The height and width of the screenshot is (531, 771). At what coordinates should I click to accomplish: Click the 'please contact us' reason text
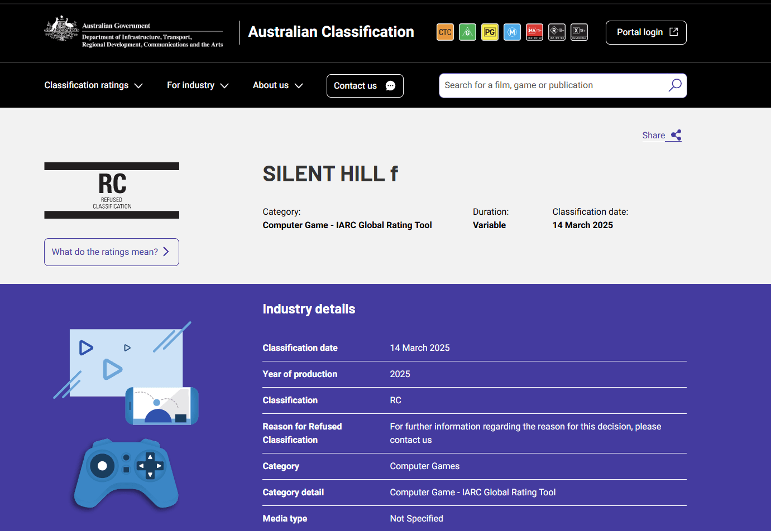click(x=525, y=433)
